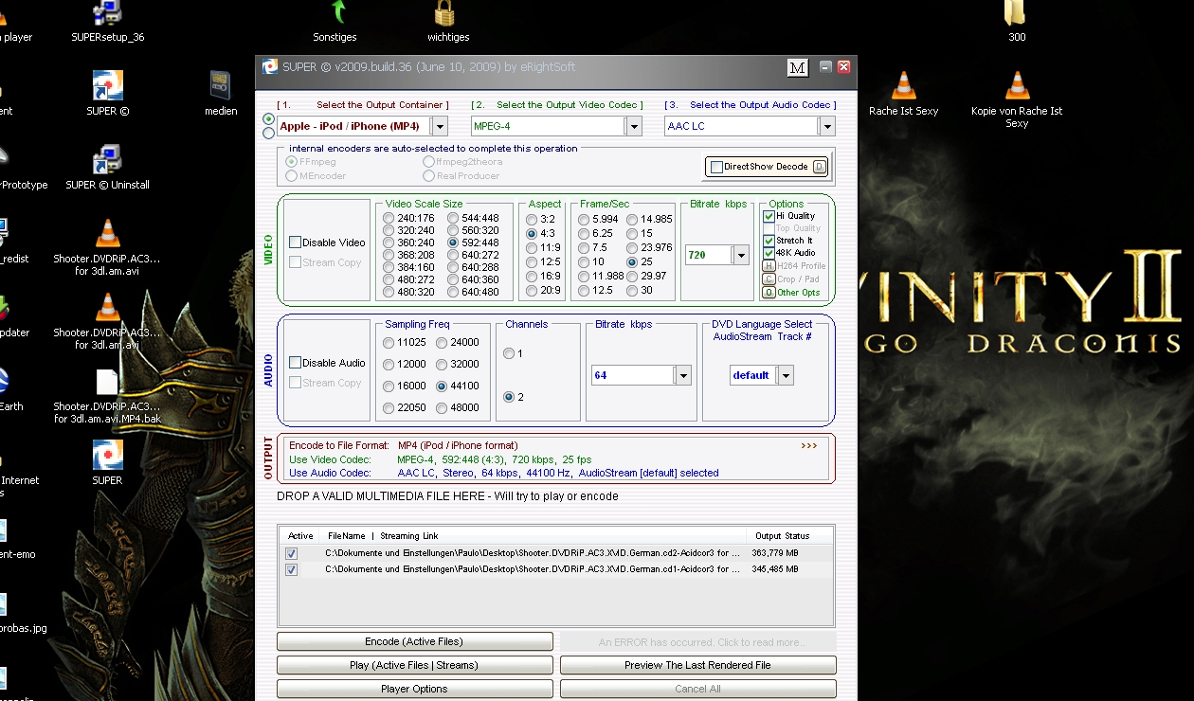1194x701 pixels.
Task: Click the SUPER app icon in the title bar
Action: click(270, 66)
